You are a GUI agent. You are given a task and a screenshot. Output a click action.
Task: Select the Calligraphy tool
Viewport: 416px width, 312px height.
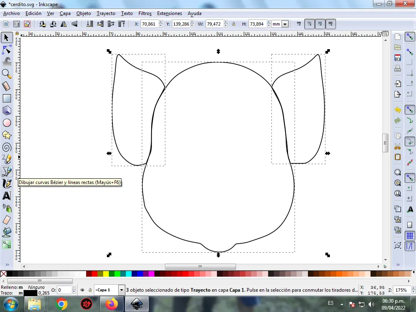pos(6,184)
